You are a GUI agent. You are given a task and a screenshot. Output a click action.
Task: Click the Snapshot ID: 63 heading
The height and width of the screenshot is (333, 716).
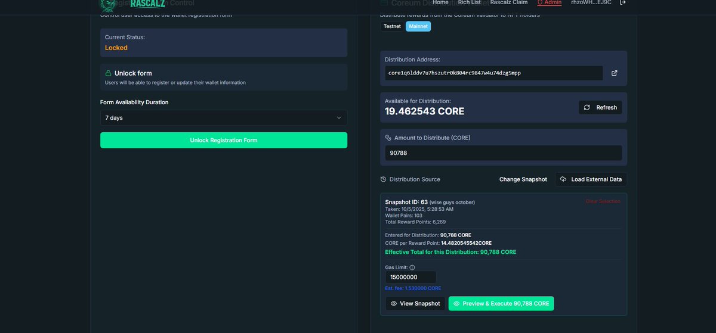coord(406,202)
